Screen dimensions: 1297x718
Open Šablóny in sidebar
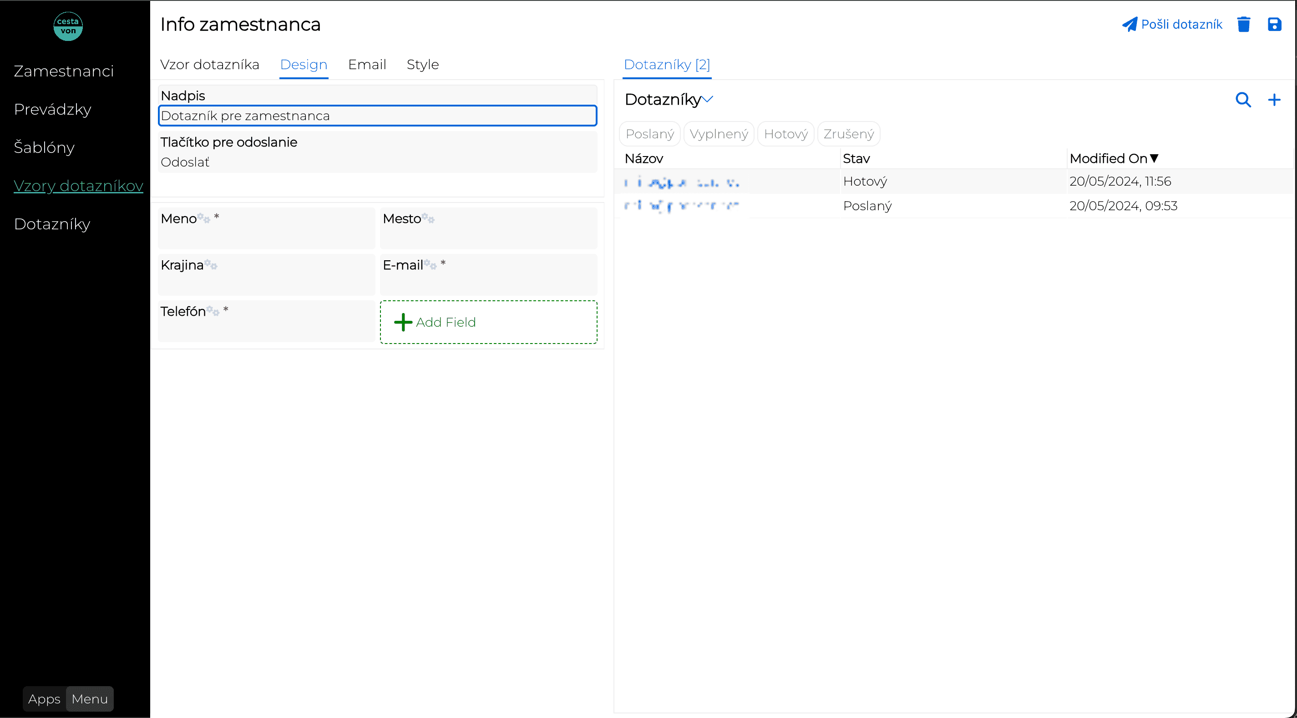44,147
